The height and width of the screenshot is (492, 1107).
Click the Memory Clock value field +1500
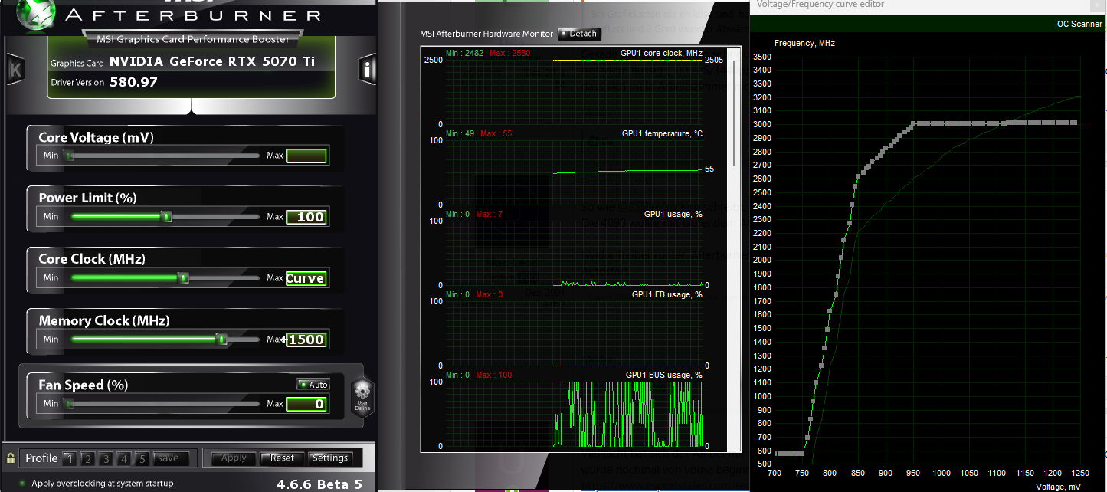pos(306,339)
